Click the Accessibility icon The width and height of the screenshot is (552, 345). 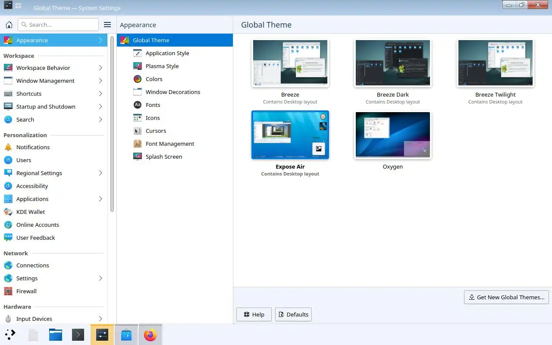[8, 186]
